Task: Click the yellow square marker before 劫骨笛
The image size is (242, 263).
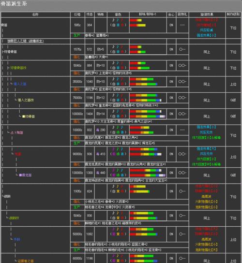Action: (24, 116)
